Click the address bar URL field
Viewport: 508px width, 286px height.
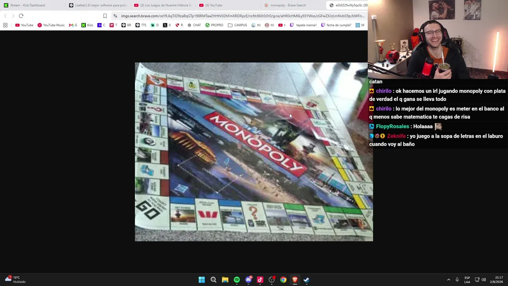click(x=242, y=16)
